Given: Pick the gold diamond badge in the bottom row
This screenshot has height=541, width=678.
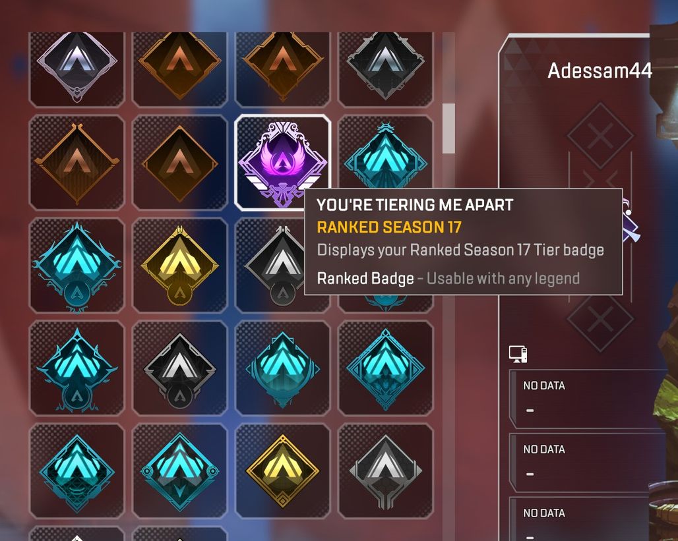Looking at the screenshot, I should pyautogui.click(x=283, y=470).
